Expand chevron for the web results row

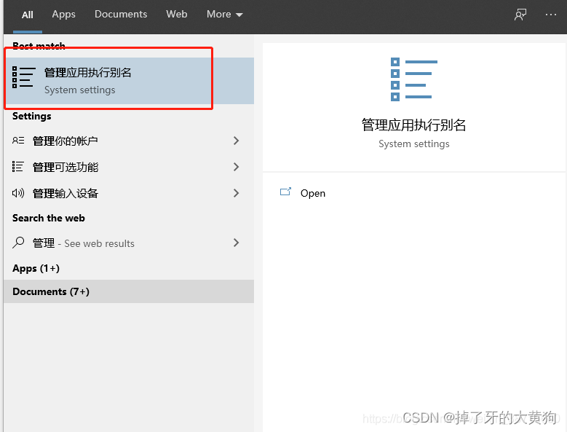[x=236, y=243]
